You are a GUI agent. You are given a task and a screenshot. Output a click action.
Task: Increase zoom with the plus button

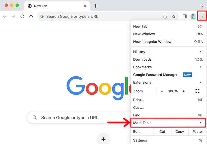point(184,91)
